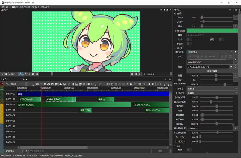Open the キャラクター ずんだもん dropdown
The width and height of the screenshot is (241, 158).
point(210,52)
